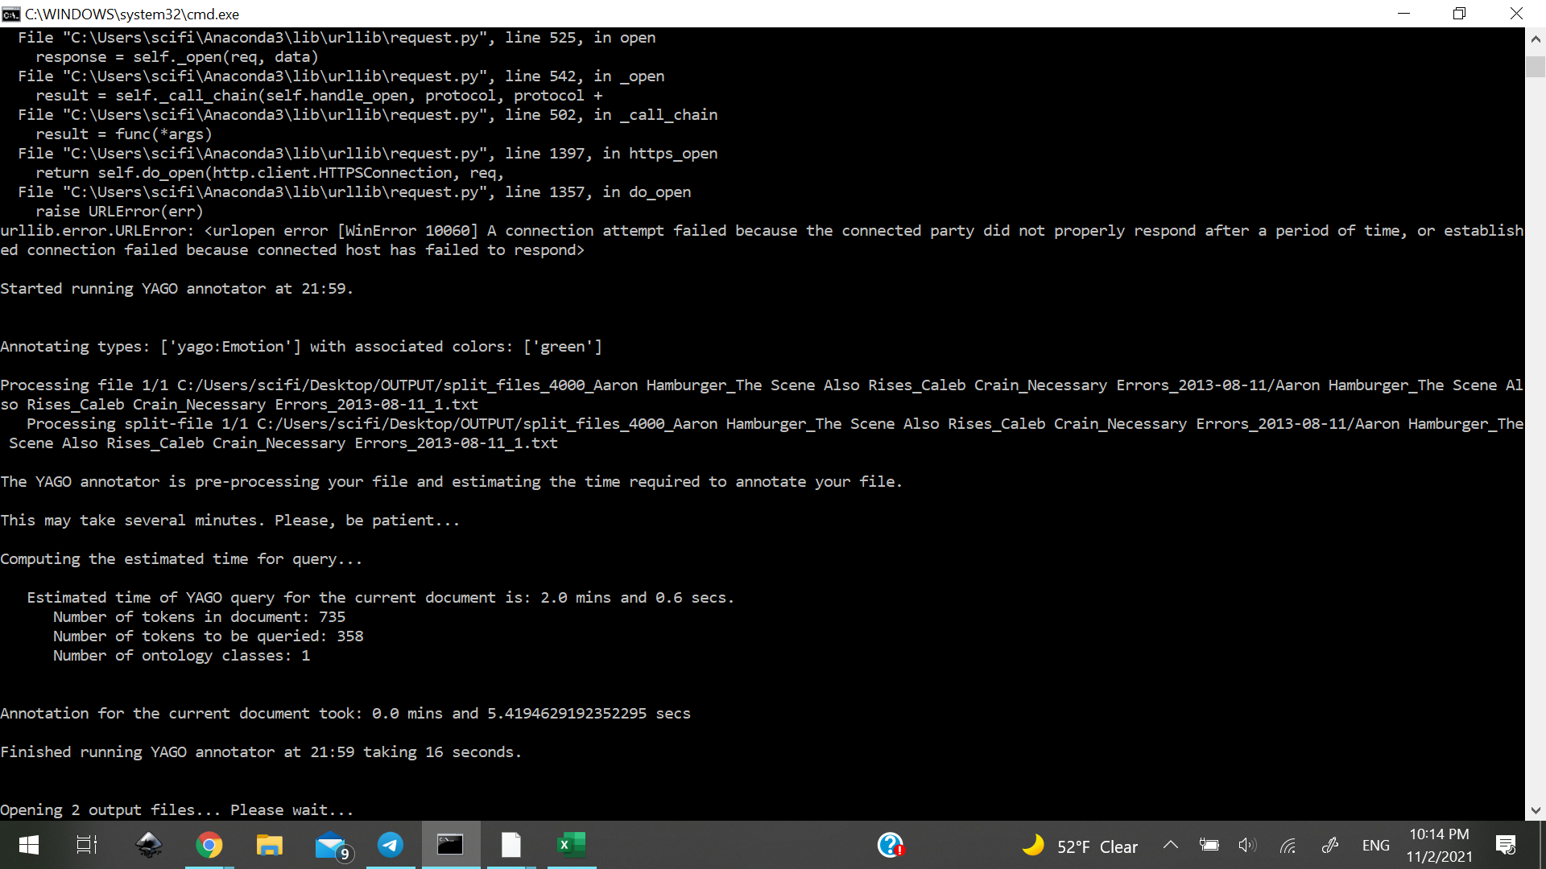The image size is (1546, 869).
Task: Launch Google Chrome from the taskbar
Action: pos(209,845)
